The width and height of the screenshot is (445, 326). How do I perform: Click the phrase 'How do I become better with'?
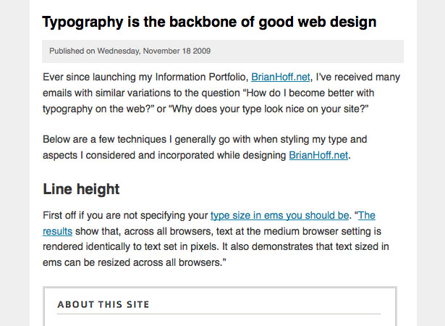310,93
